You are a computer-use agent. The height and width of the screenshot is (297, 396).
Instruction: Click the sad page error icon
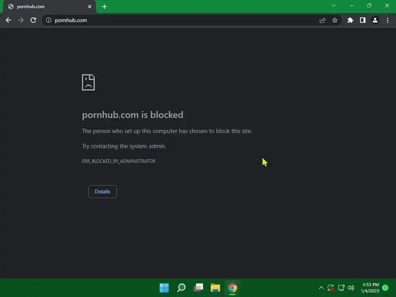click(x=89, y=82)
